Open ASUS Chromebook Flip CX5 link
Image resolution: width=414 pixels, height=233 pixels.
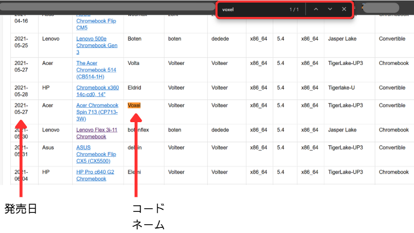(96, 154)
